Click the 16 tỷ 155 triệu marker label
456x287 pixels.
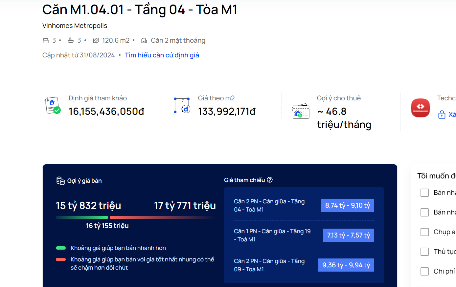click(107, 226)
